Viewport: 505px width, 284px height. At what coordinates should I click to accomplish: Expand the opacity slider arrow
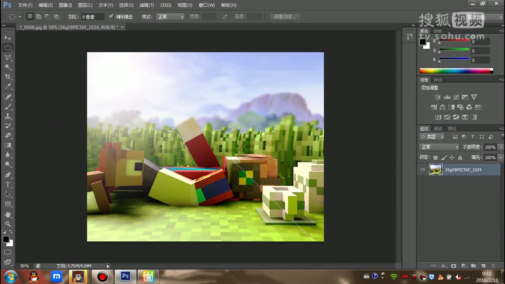pos(501,147)
